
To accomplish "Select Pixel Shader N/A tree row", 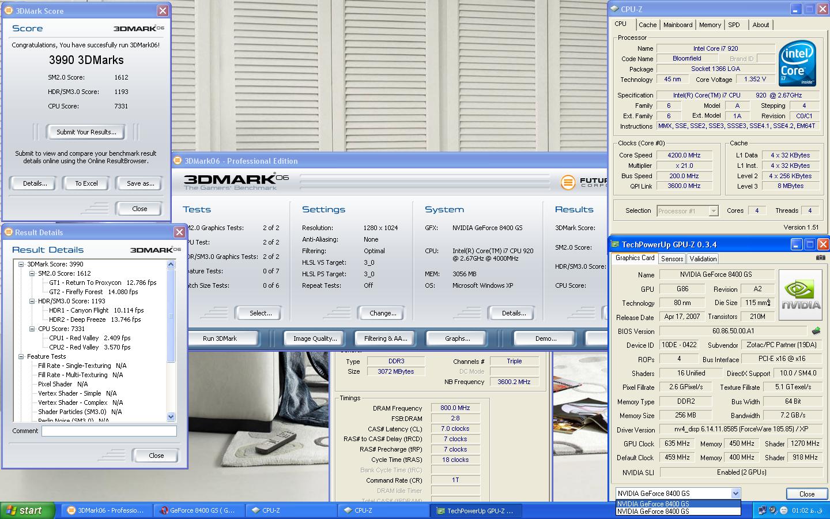I will (x=63, y=384).
